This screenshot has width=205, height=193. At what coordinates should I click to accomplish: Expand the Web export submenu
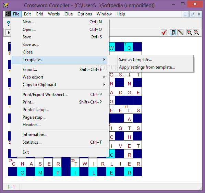pos(60,77)
